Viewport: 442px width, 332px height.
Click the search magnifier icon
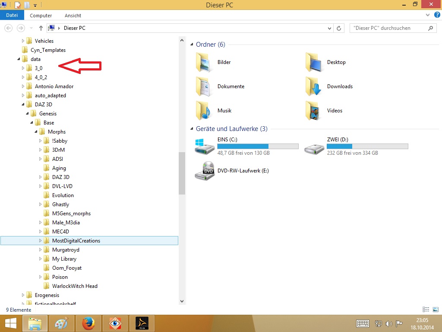point(430,28)
